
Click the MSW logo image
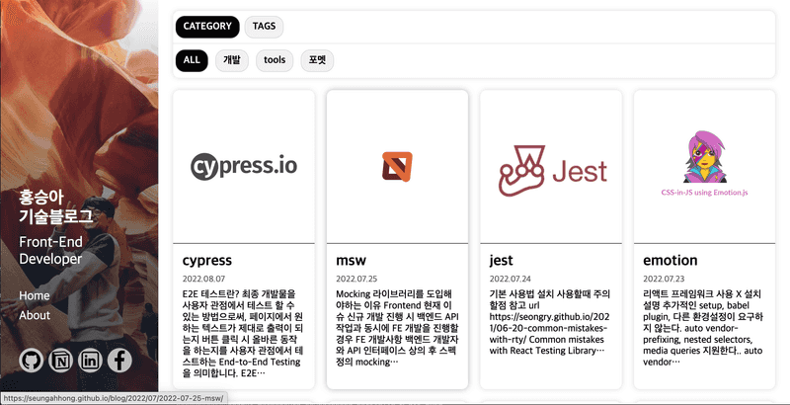(x=397, y=166)
